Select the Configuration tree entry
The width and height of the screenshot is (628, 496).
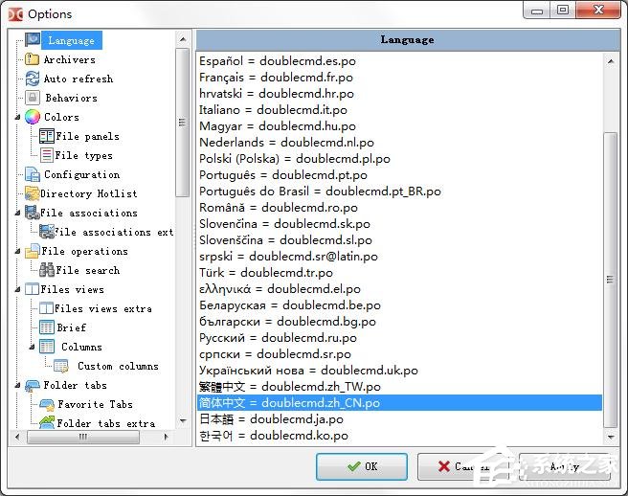click(x=81, y=174)
